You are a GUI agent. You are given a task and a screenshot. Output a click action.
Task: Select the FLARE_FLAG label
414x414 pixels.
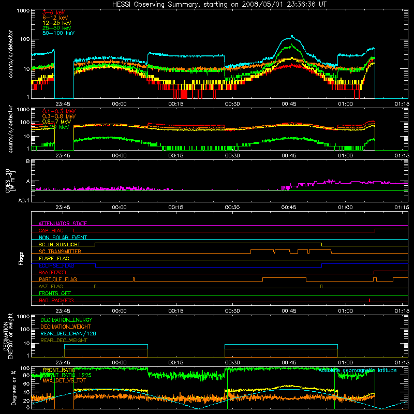[54, 258]
